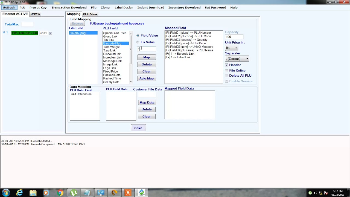Open the File menu

coord(94,8)
